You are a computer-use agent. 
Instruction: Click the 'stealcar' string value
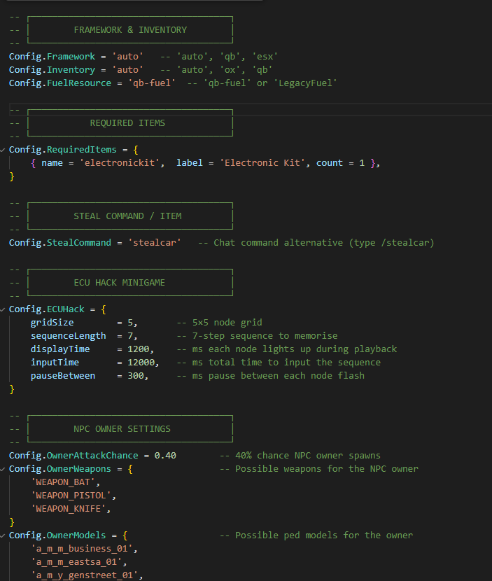(x=154, y=243)
